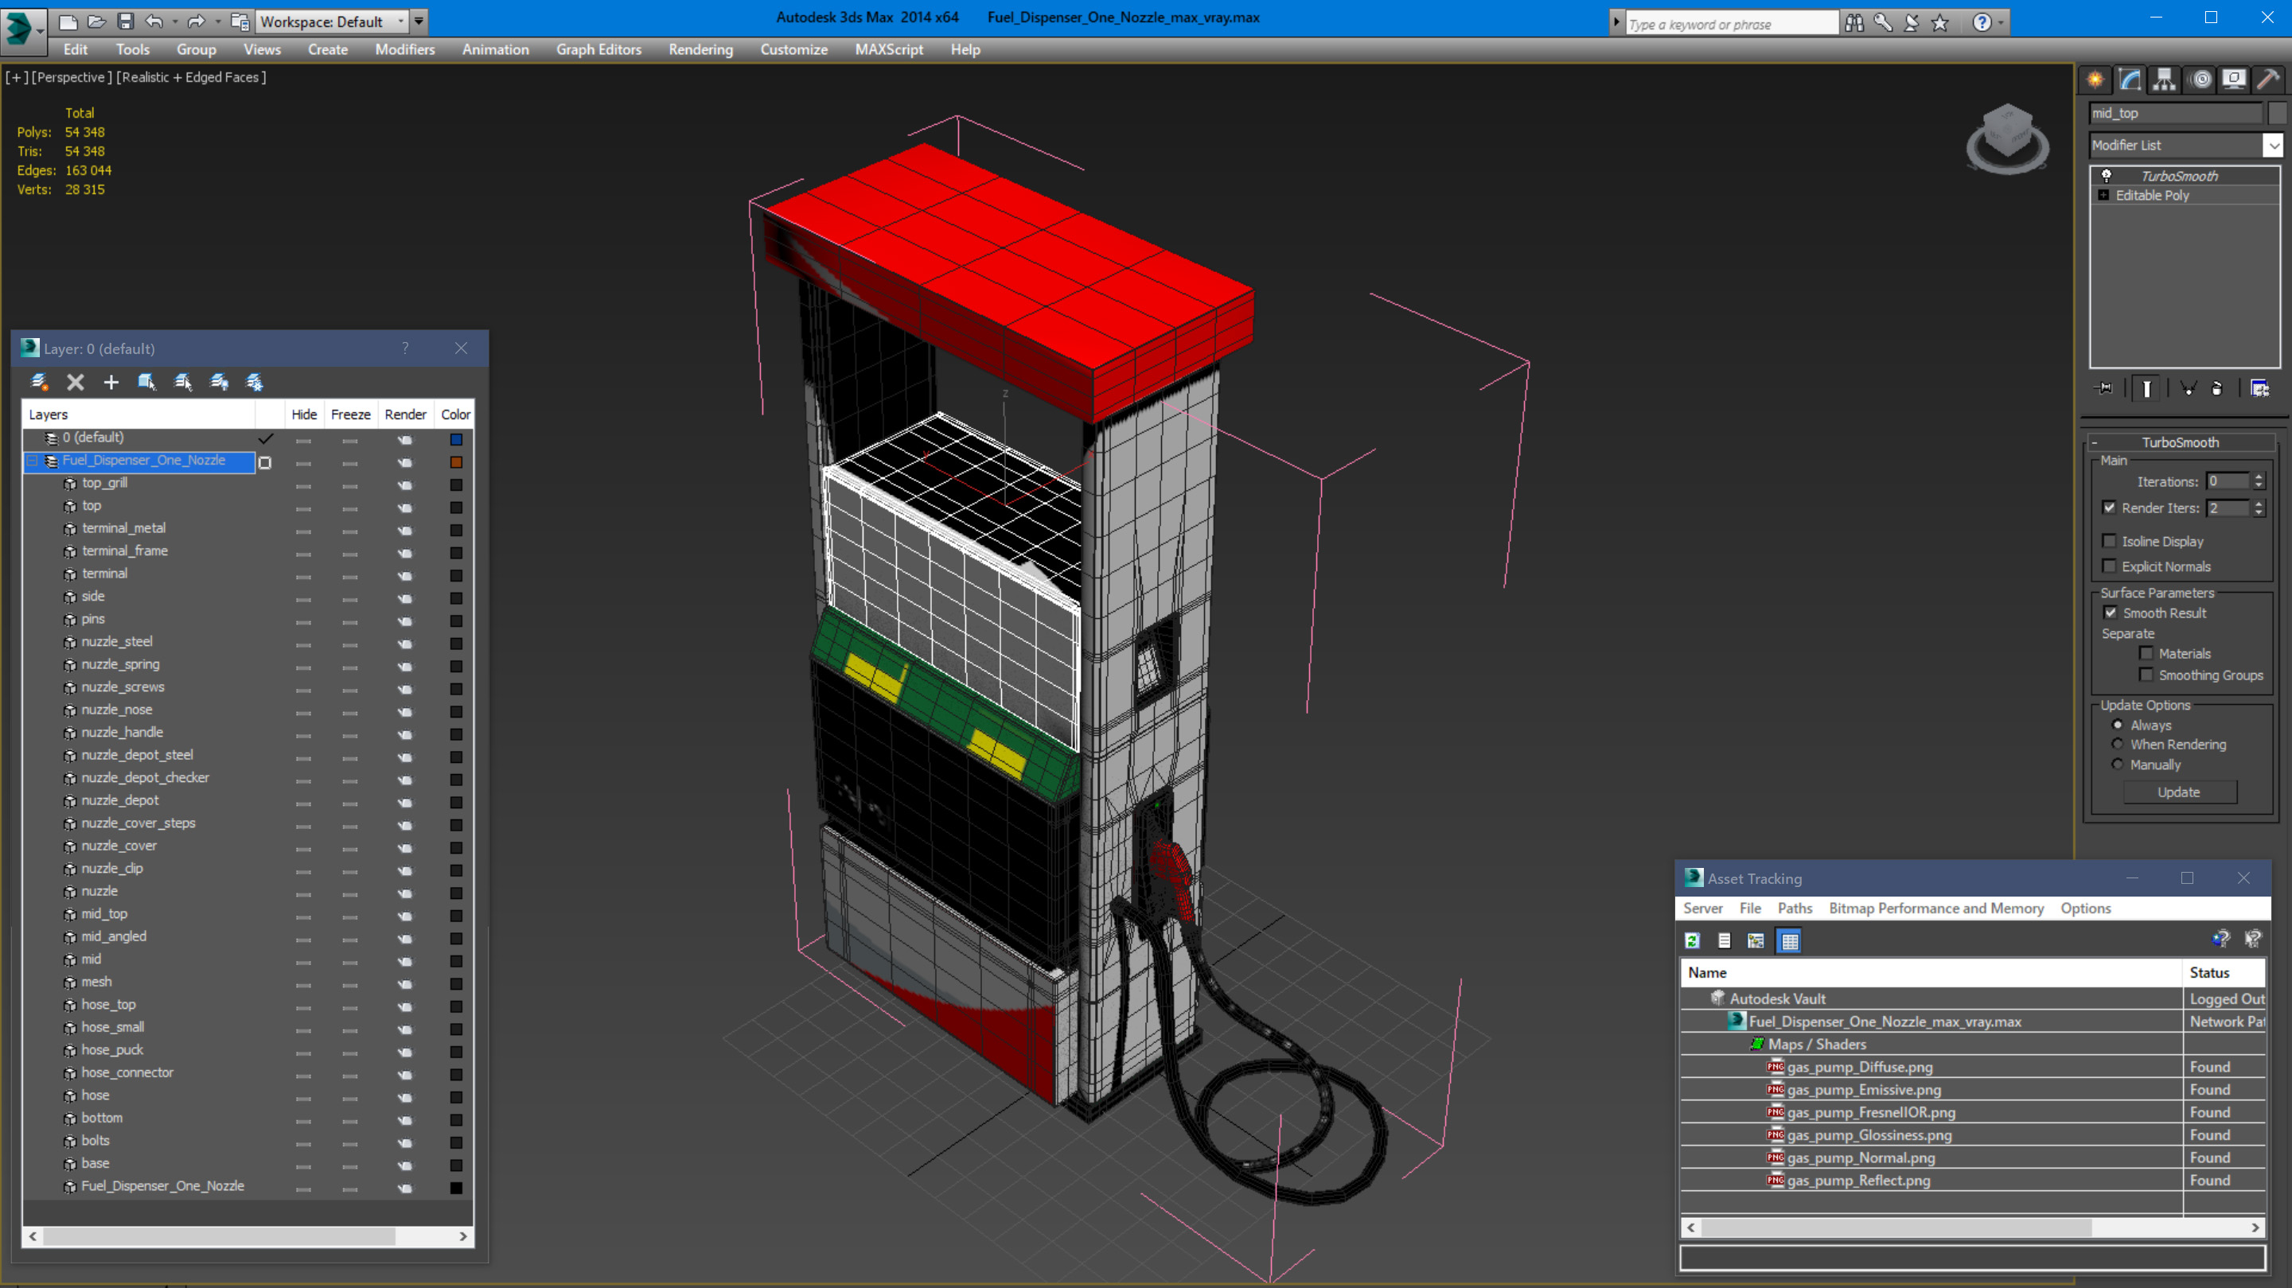Click the color swatch of 0 (default) layer
The height and width of the screenshot is (1288, 2292).
pyautogui.click(x=455, y=438)
